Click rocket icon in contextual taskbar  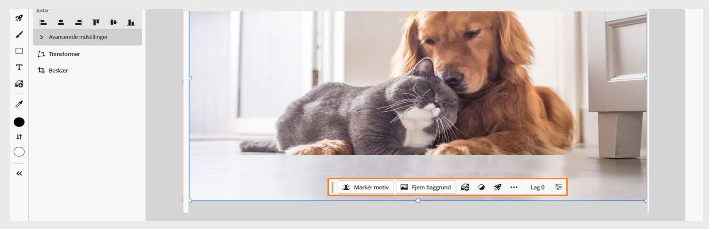point(498,187)
